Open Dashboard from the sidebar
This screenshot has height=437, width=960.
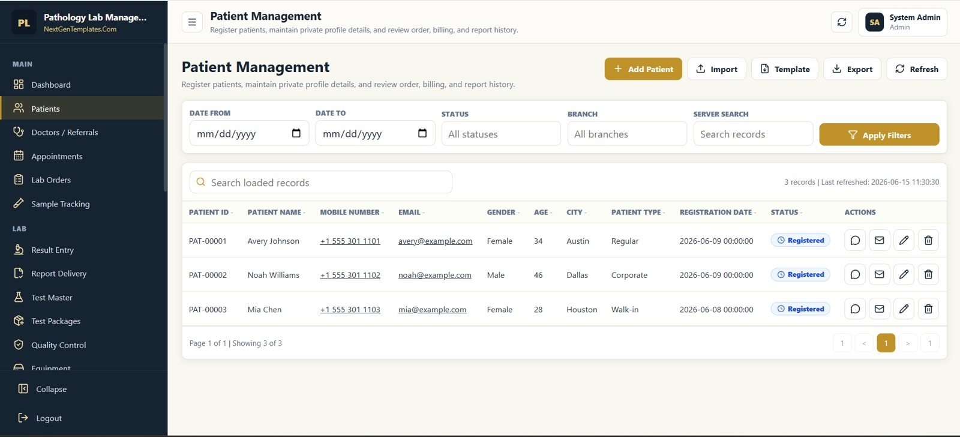82,85
